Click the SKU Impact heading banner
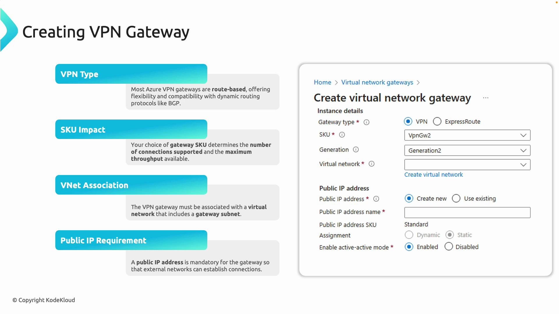 point(131,129)
